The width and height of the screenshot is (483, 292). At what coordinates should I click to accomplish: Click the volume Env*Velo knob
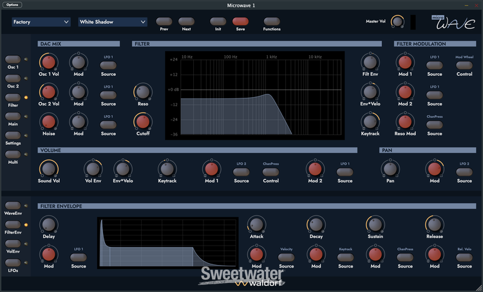point(123,169)
